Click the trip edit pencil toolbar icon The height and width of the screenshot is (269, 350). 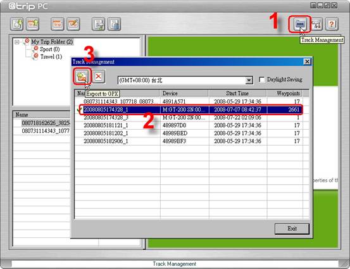click(73, 24)
